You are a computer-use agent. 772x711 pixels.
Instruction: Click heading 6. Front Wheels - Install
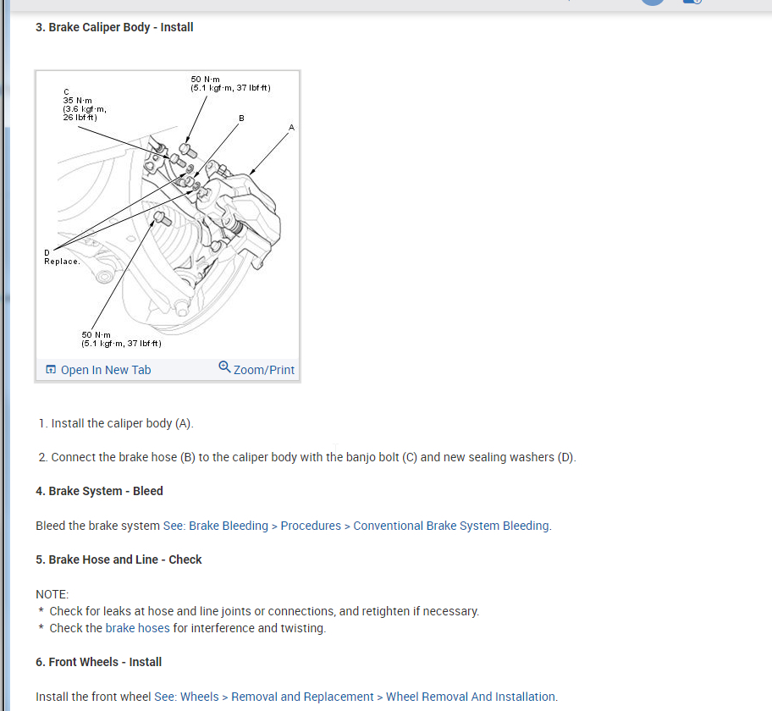98,662
